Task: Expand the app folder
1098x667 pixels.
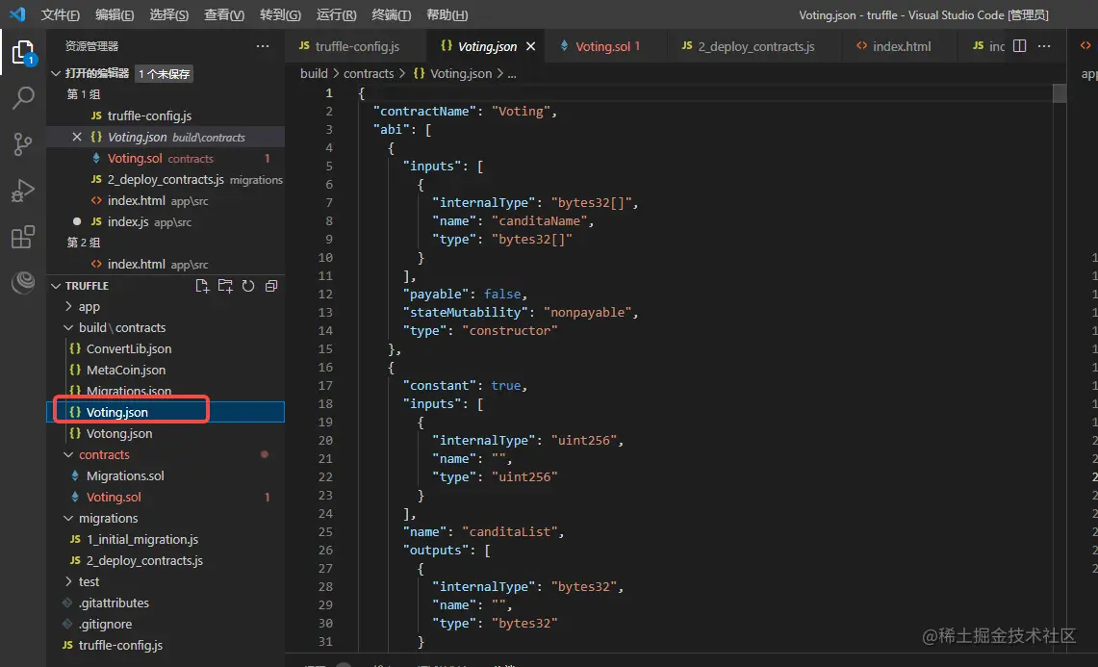Action: click(x=68, y=306)
